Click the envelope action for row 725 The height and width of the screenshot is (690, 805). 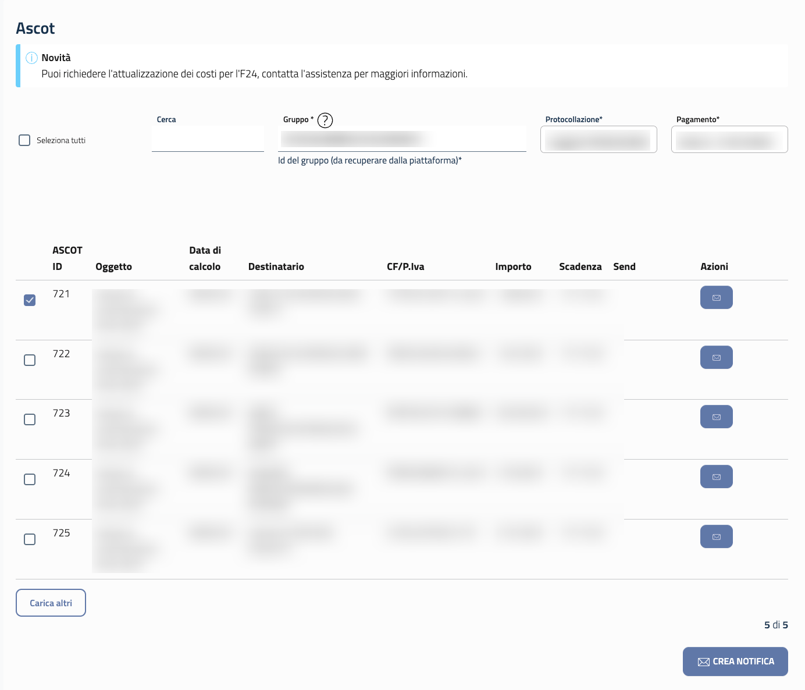(716, 537)
